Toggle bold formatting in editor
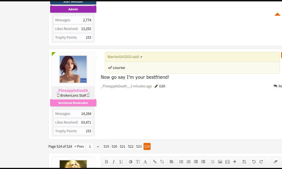 tap(106, 162)
